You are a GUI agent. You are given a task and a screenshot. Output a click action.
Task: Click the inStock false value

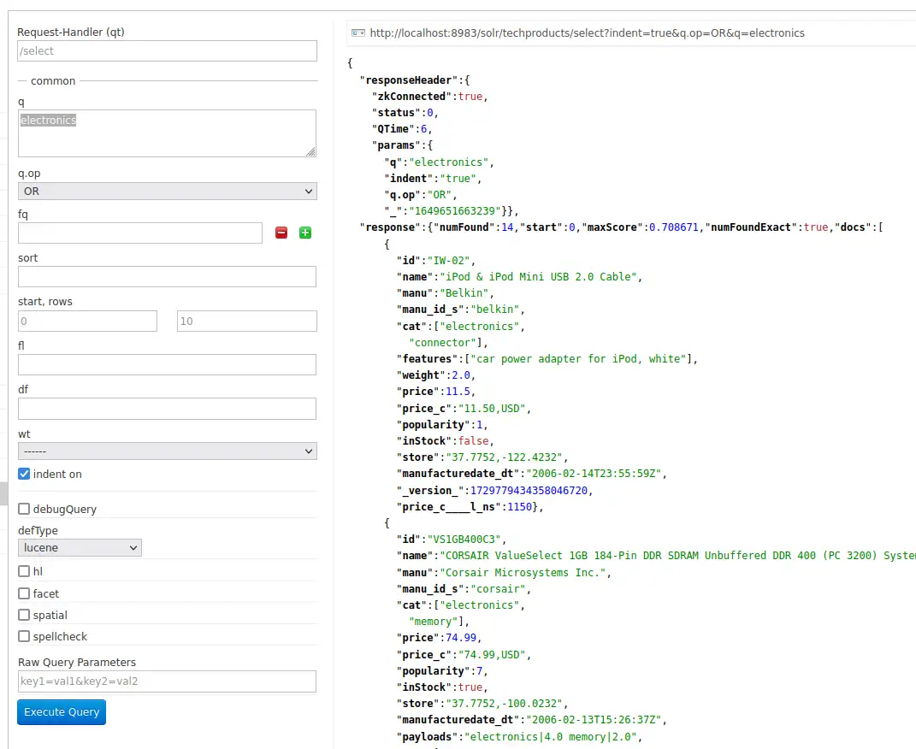click(x=474, y=440)
